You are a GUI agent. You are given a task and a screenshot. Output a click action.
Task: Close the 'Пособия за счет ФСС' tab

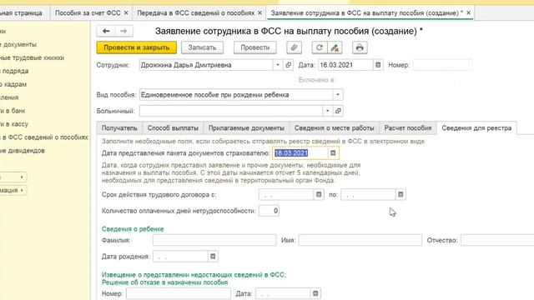pyautogui.click(x=126, y=13)
